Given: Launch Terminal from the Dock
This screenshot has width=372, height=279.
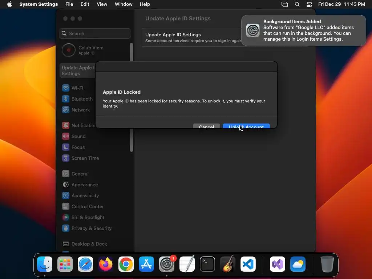Looking at the screenshot, I should (x=207, y=264).
